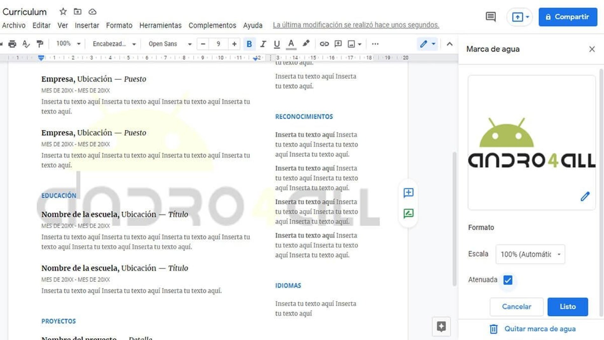
Task: Toggle the Atenuada checkbox
Action: point(508,280)
